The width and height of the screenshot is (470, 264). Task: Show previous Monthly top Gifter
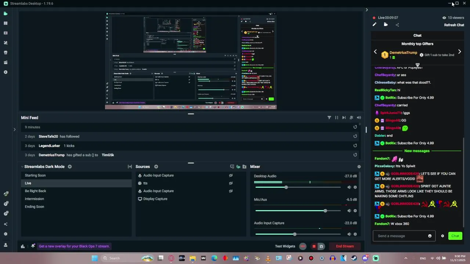pyautogui.click(x=375, y=52)
